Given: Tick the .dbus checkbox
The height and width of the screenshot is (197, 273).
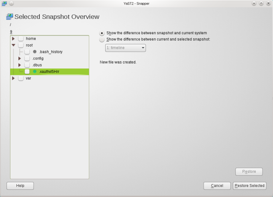Looking at the screenshot, I should pyautogui.click(x=27, y=65).
